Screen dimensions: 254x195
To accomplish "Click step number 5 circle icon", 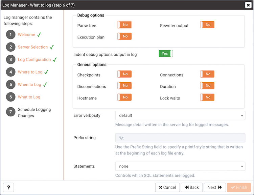I will coord(11,84).
